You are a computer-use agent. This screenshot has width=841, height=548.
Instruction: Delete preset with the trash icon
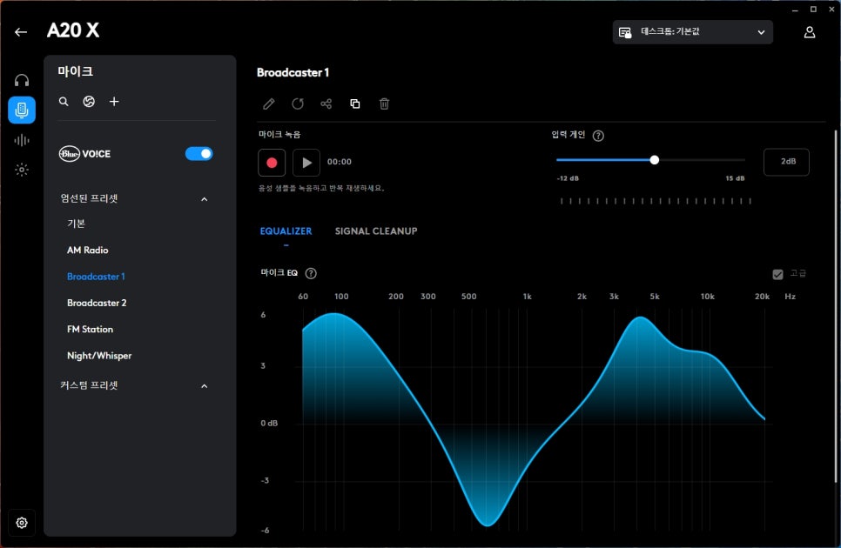(384, 104)
